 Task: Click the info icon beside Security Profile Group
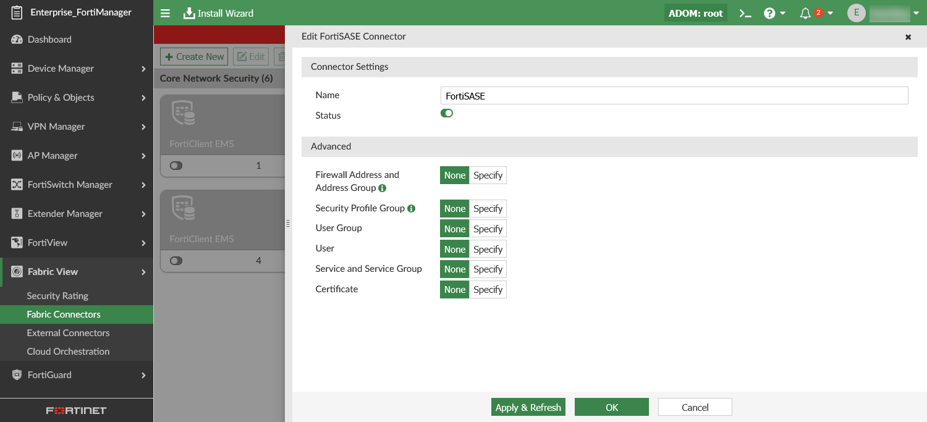[x=412, y=208]
